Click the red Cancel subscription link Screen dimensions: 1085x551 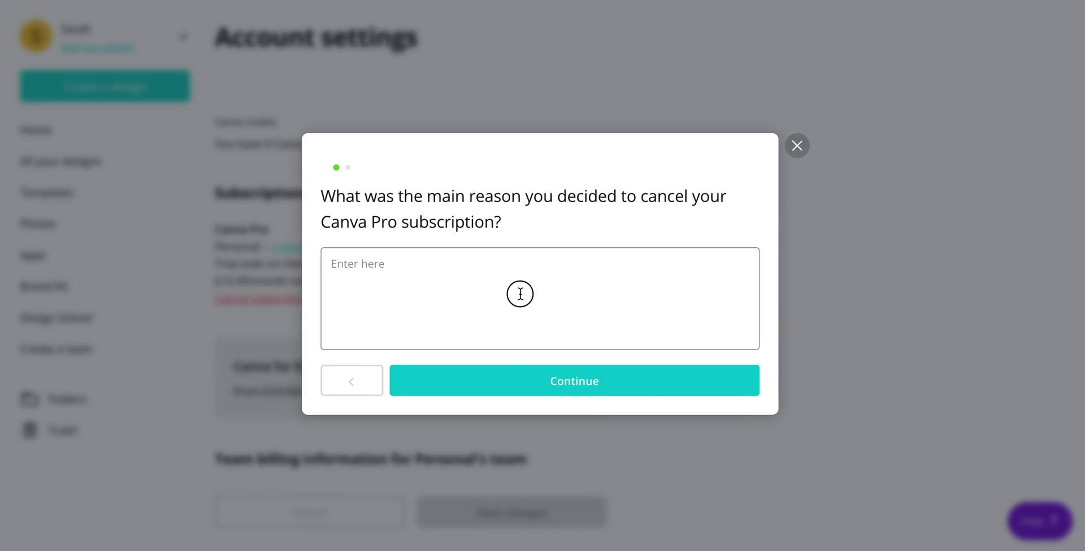point(255,299)
